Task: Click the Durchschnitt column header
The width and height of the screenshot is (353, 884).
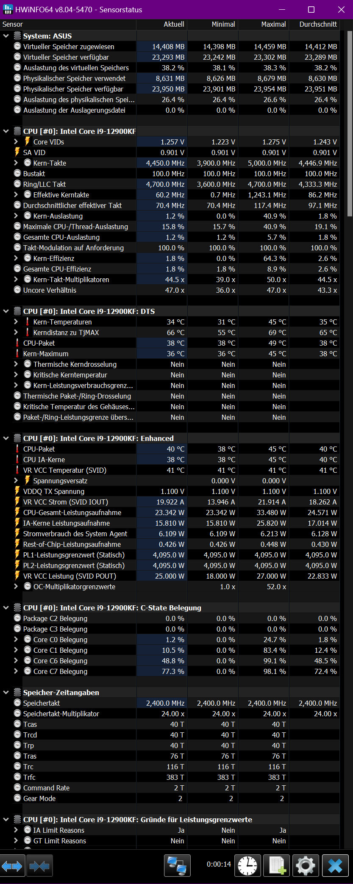Action: coord(314,25)
